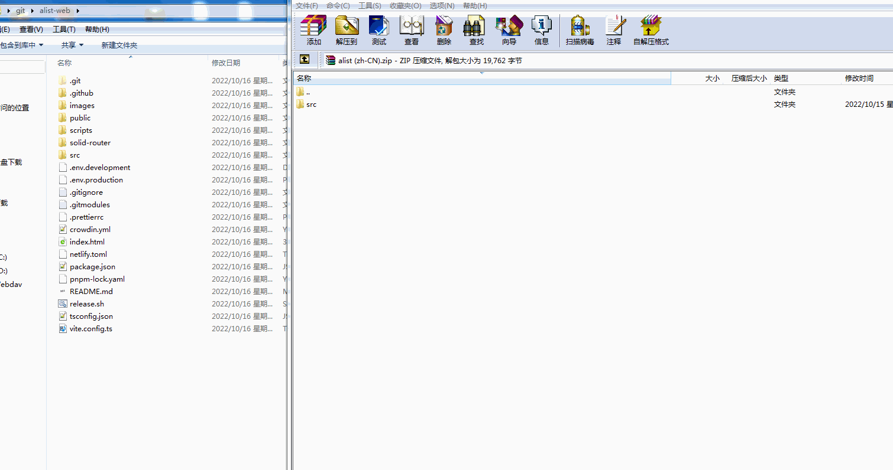
Task: Click the WinRAR Add (添加) toolbar icon
Action: [313, 30]
